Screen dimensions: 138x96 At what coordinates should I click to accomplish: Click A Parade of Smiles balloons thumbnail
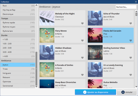point(47,70)
